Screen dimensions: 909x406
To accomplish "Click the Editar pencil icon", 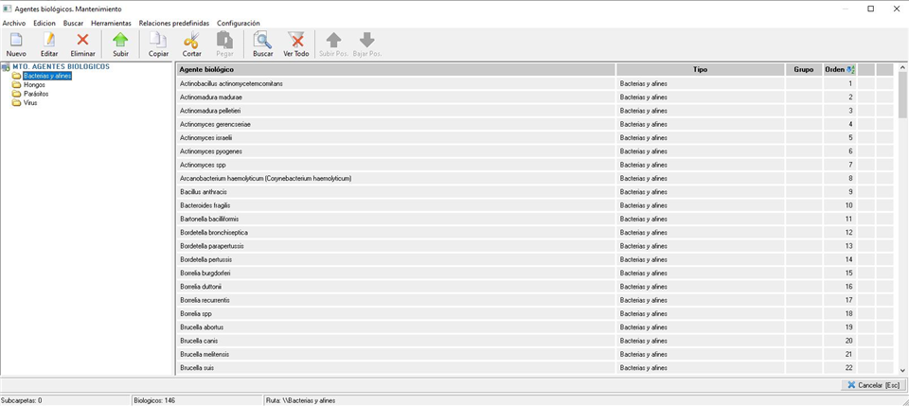I will (x=49, y=40).
